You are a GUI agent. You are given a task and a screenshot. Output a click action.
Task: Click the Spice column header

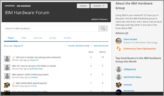[x=91, y=52]
